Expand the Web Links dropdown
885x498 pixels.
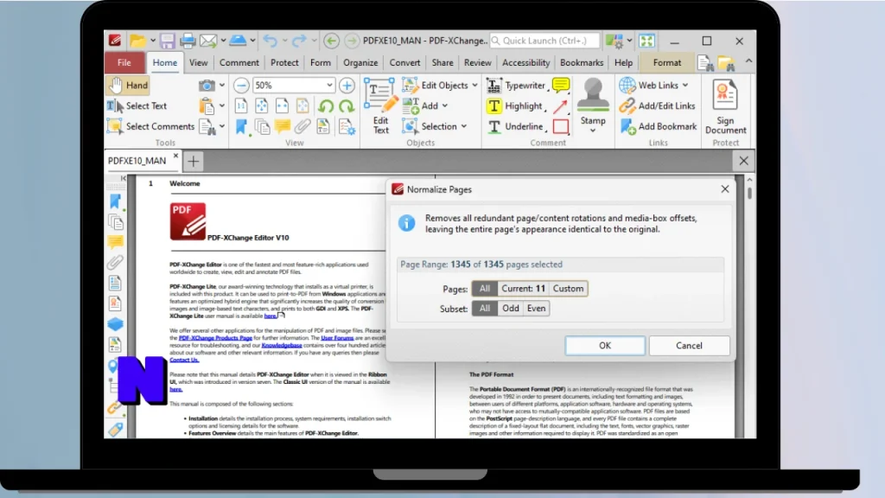click(x=685, y=86)
